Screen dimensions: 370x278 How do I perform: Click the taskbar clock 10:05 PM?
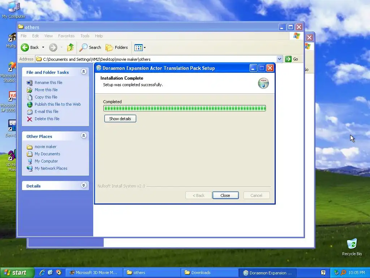pyautogui.click(x=357, y=273)
